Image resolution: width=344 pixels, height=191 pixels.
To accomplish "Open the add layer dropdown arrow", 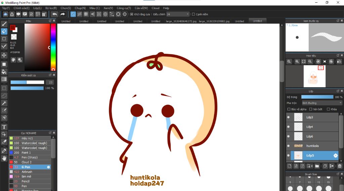I will tap(312, 166).
